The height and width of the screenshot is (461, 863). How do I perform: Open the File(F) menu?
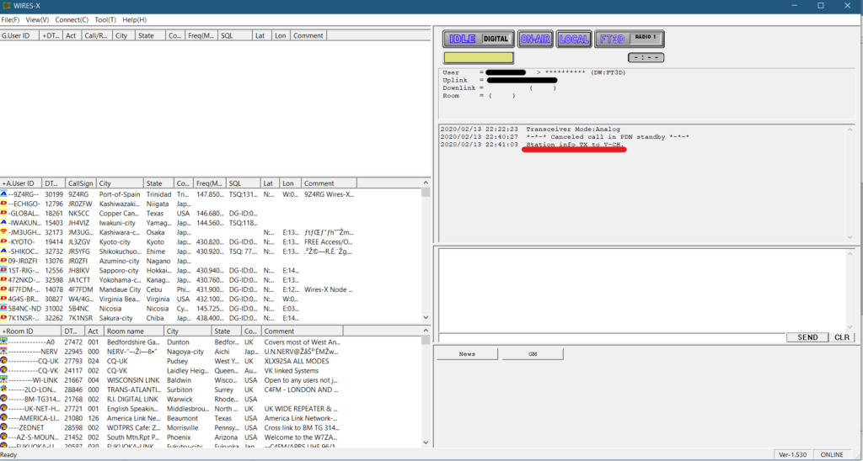pyautogui.click(x=10, y=20)
